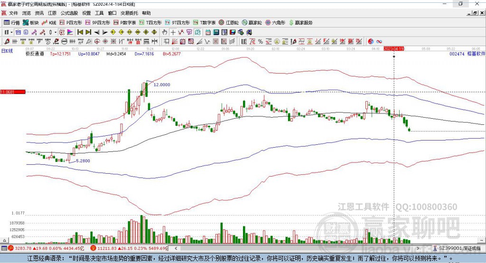Viewport: 486px width, 263px height.
Task: Open the T数字表 number table
Action: coord(204,23)
